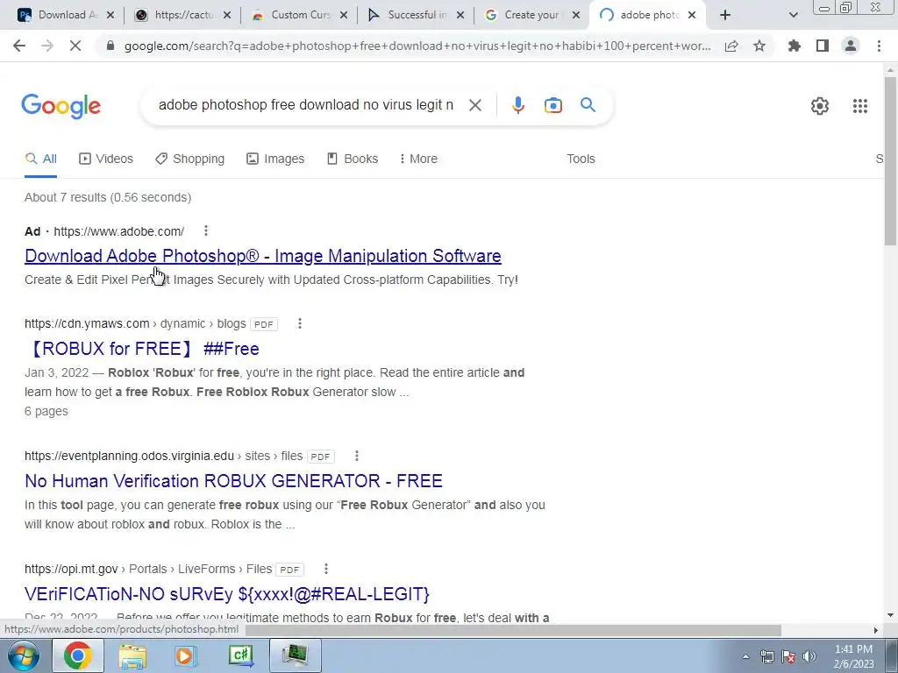
Task: Go back to the previous page
Action: pos(19,46)
